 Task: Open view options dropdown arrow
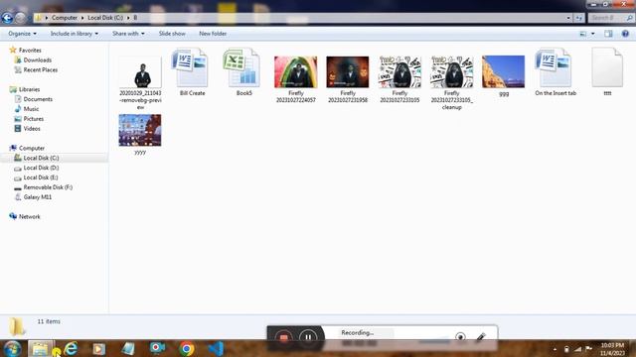click(593, 34)
